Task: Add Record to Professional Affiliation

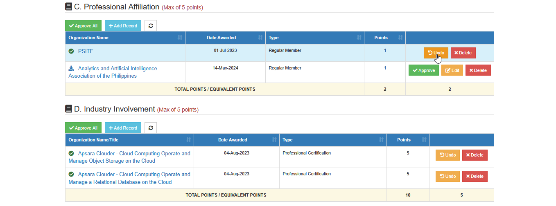Action: coord(123,26)
